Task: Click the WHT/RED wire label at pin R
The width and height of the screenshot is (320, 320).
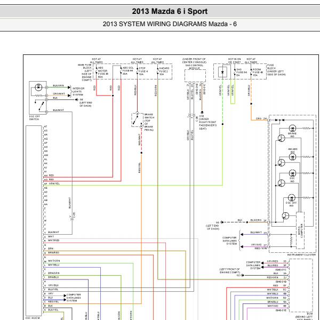Action: coord(53,241)
